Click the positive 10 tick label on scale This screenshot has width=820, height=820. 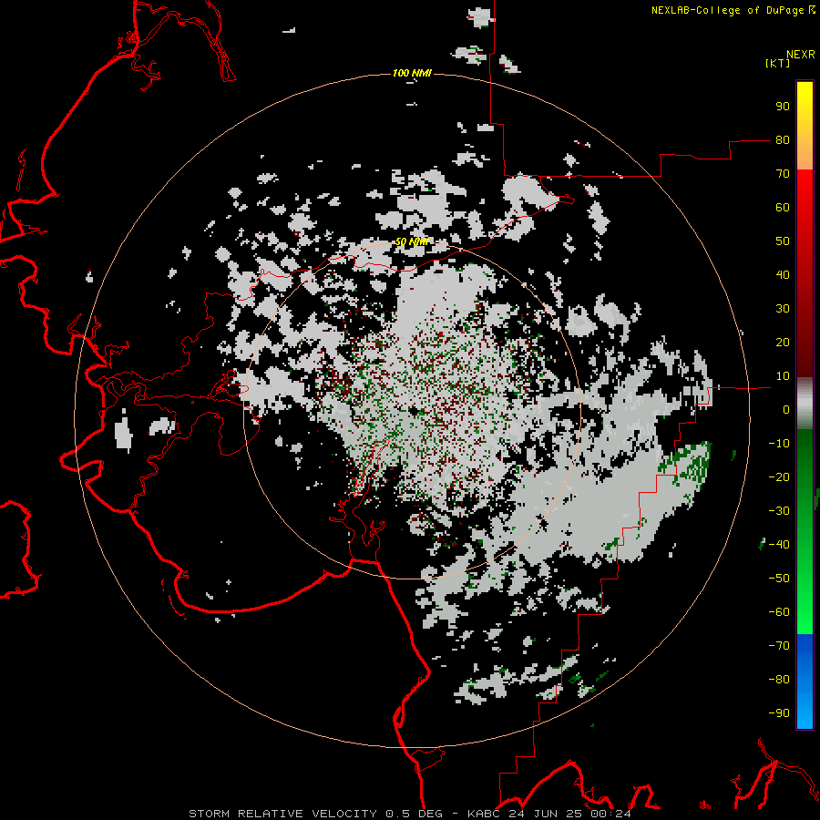pyautogui.click(x=783, y=376)
